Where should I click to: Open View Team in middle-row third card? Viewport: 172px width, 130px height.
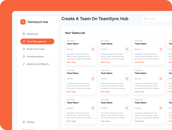139,92
